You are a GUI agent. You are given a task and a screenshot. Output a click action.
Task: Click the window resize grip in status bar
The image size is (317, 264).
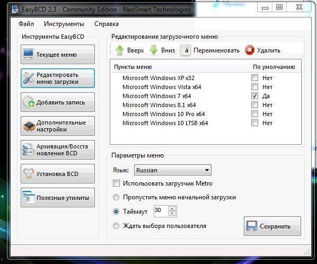307,252
